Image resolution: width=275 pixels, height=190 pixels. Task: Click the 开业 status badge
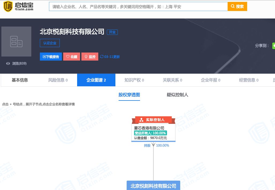[112, 32]
